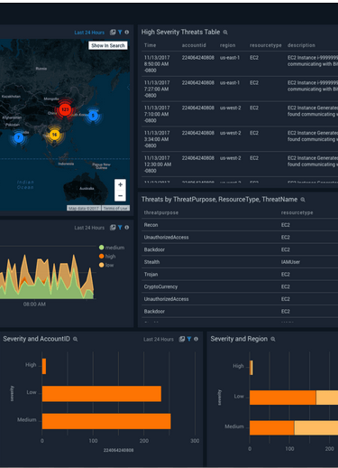Zoom out the map with minus button
Viewport: 338px width, 468px height.
point(120,196)
